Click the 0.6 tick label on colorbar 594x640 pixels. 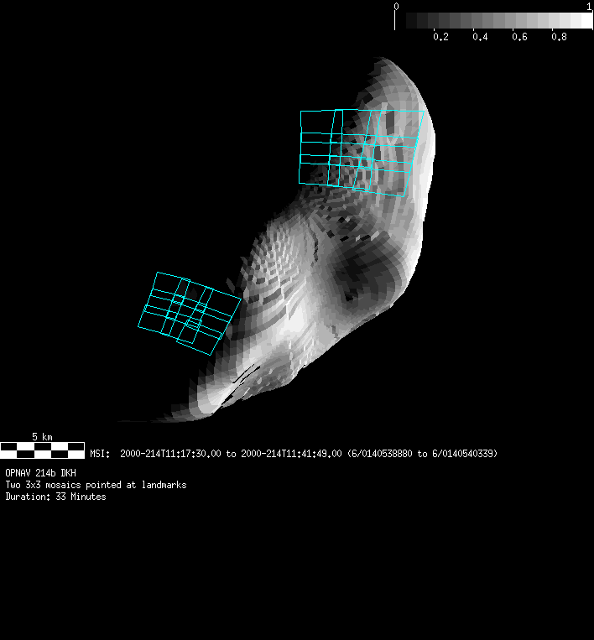click(x=519, y=37)
